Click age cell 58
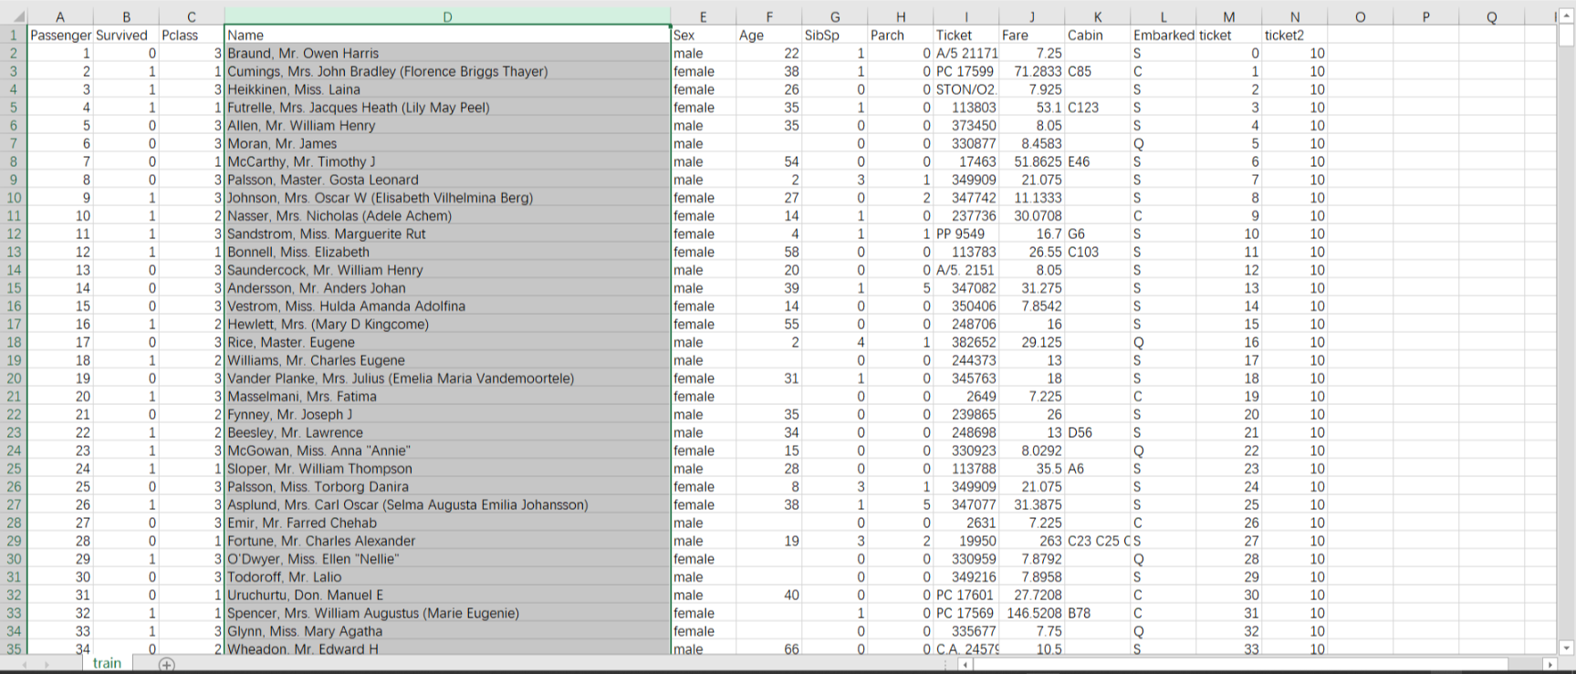The image size is (1576, 674). pos(769,252)
